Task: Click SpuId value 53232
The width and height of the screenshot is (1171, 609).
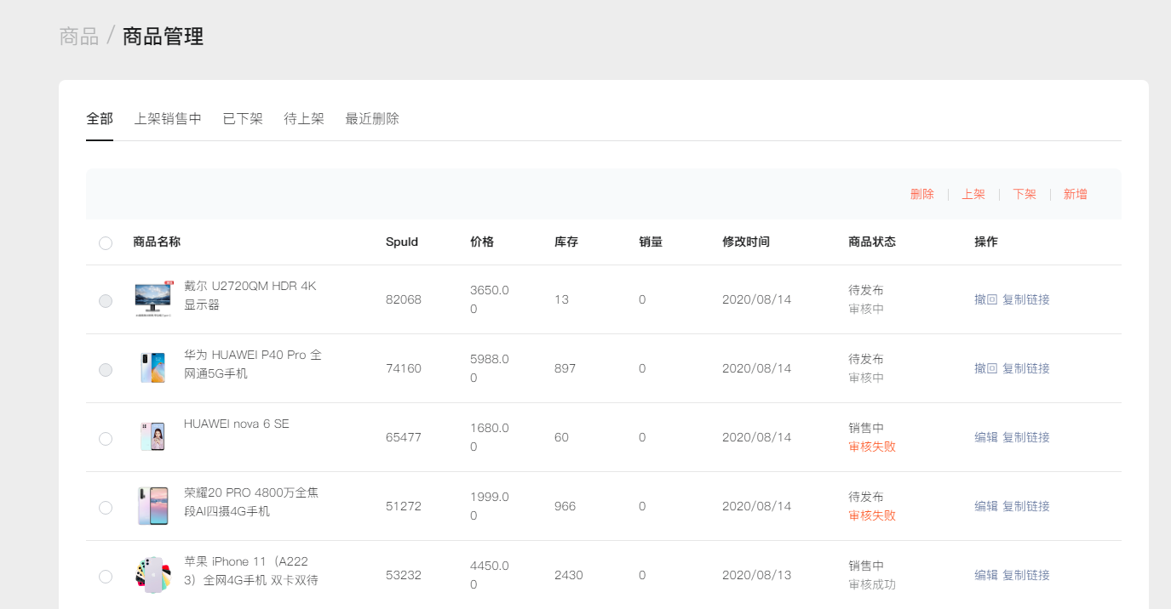Action: point(404,575)
